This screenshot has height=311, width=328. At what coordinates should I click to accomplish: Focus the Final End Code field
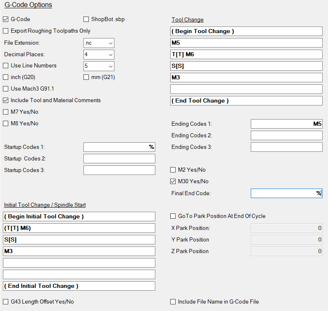click(286, 194)
